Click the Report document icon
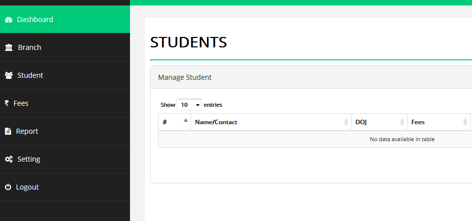472x221 pixels. click(x=8, y=131)
